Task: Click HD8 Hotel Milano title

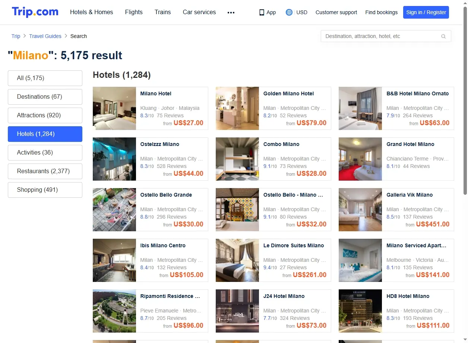Action: point(408,296)
